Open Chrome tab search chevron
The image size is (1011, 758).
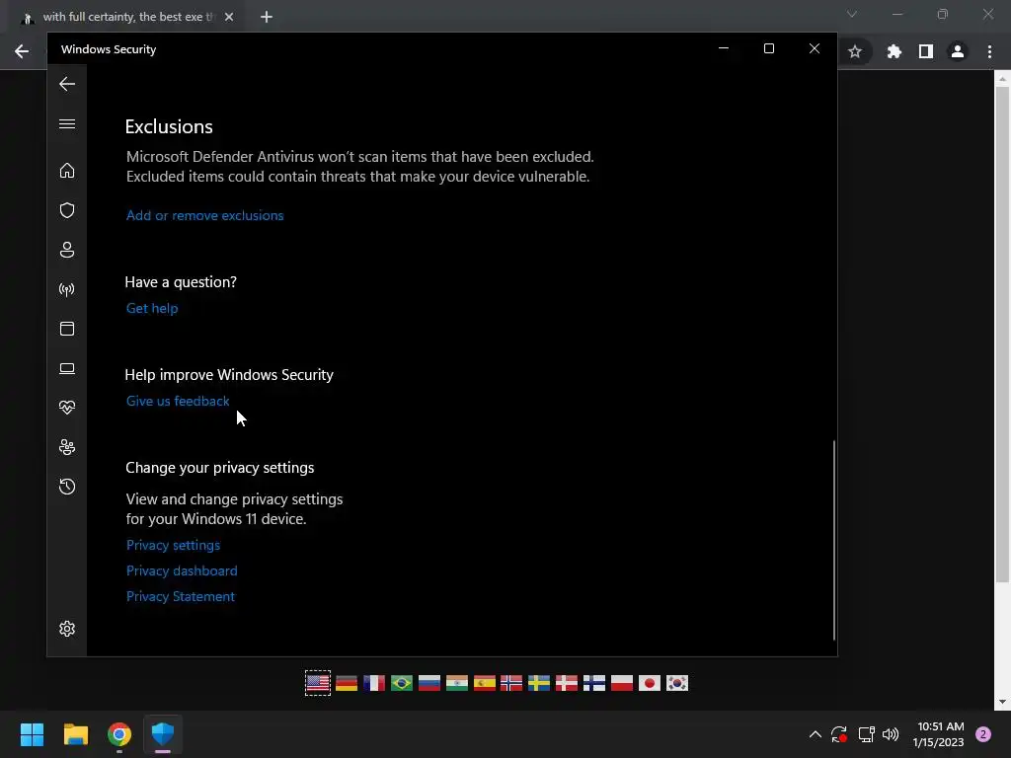click(x=852, y=14)
